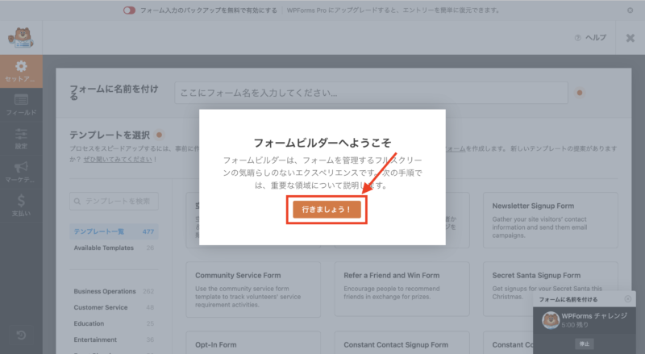Select Business Operations category
The width and height of the screenshot is (645, 354).
[x=114, y=291]
